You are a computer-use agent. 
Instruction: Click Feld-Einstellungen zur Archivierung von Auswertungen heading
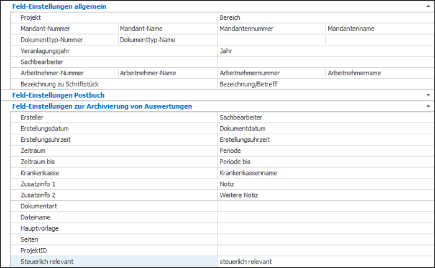102,106
